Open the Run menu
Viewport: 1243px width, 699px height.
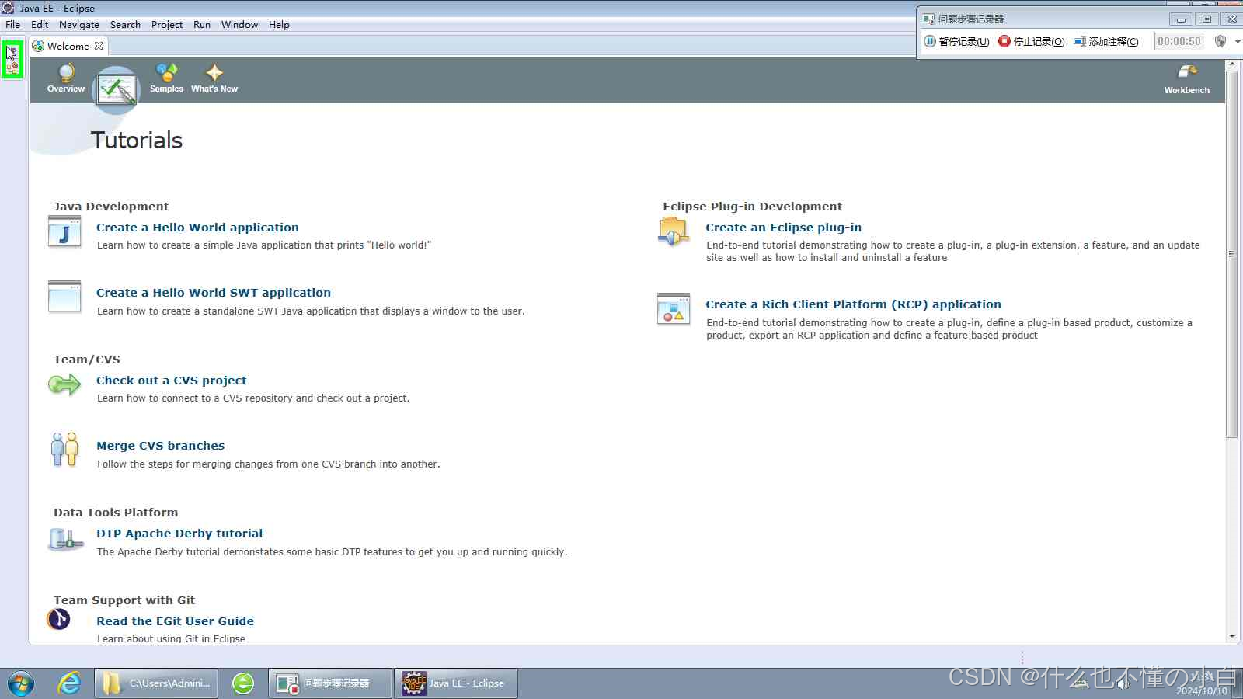202,25
